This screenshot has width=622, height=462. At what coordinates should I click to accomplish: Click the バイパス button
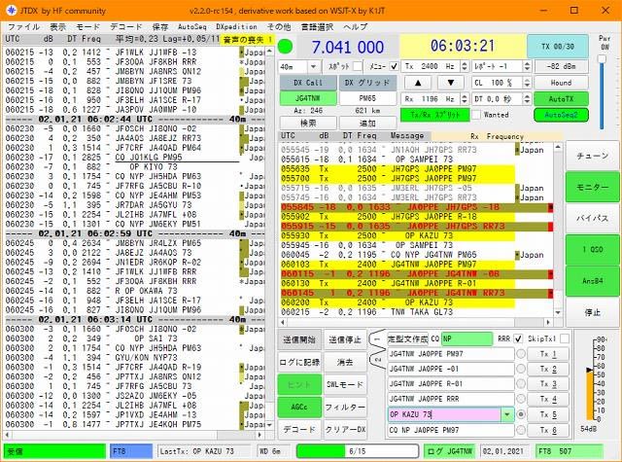(592, 218)
